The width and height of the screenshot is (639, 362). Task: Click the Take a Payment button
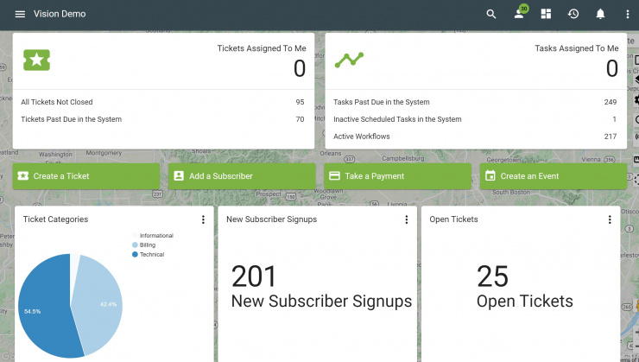click(x=397, y=176)
